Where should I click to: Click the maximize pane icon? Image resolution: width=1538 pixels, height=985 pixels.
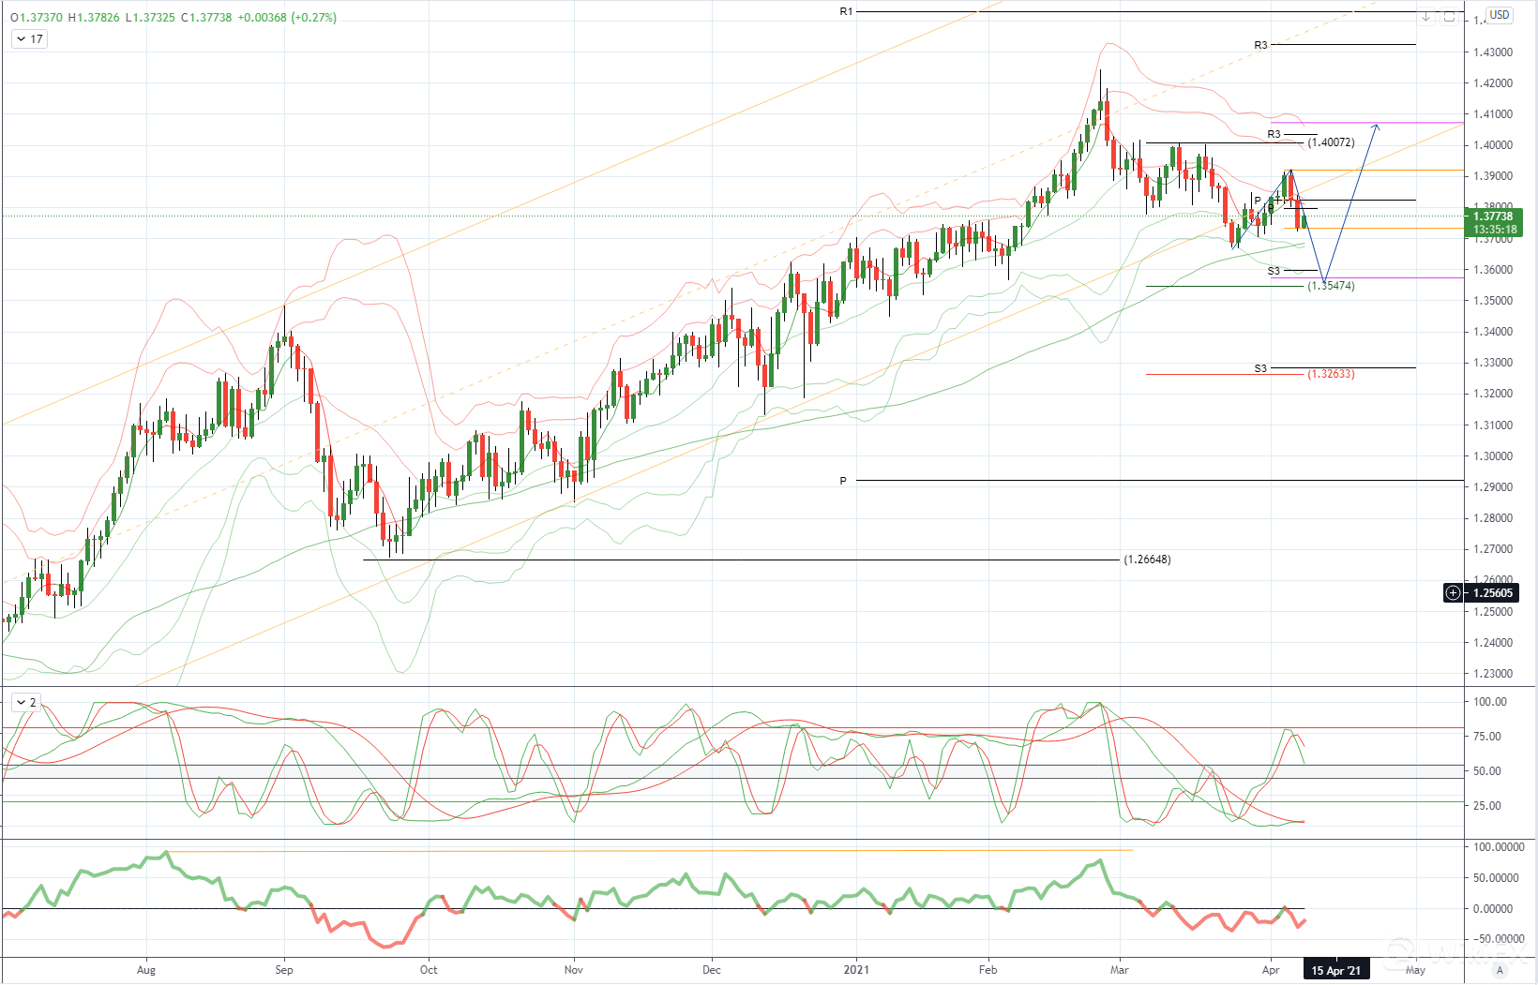[x=1449, y=17]
